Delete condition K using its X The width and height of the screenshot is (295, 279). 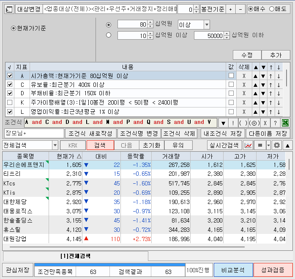coord(244,103)
